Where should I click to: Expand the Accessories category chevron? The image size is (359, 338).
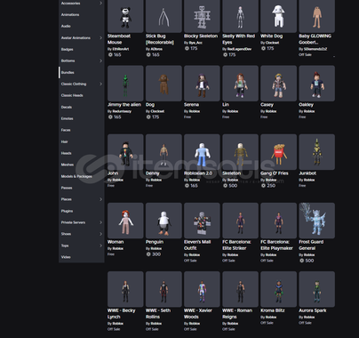[x=100, y=3]
